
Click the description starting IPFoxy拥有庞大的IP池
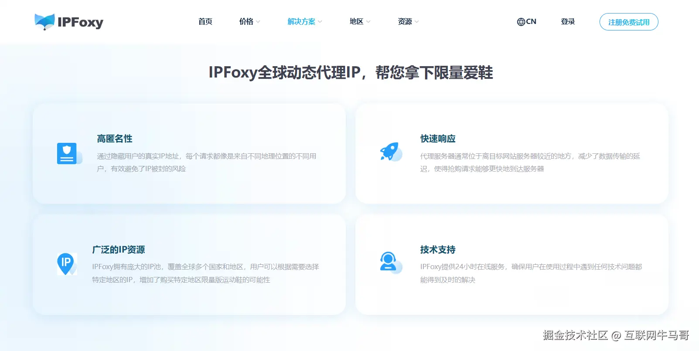205,273
